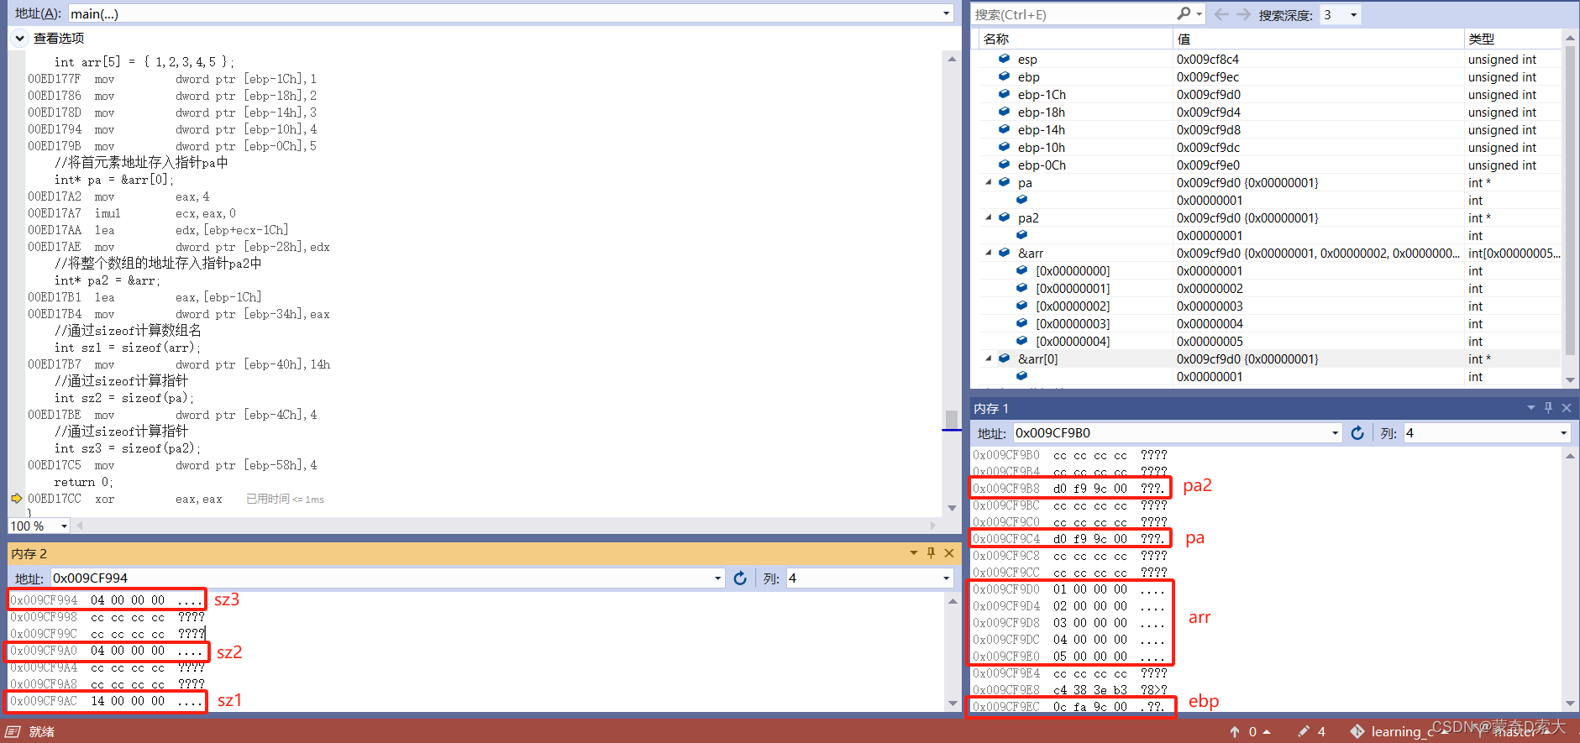This screenshot has height=743, width=1580.
Task: Click the variable icon beside [0x00000002]
Action: [x=1021, y=306]
